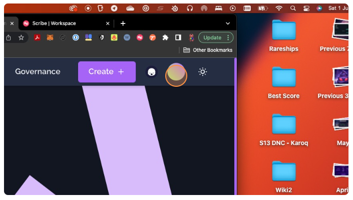Open the Chrome profile avatar
This screenshot has width=353, height=200.
click(191, 37)
